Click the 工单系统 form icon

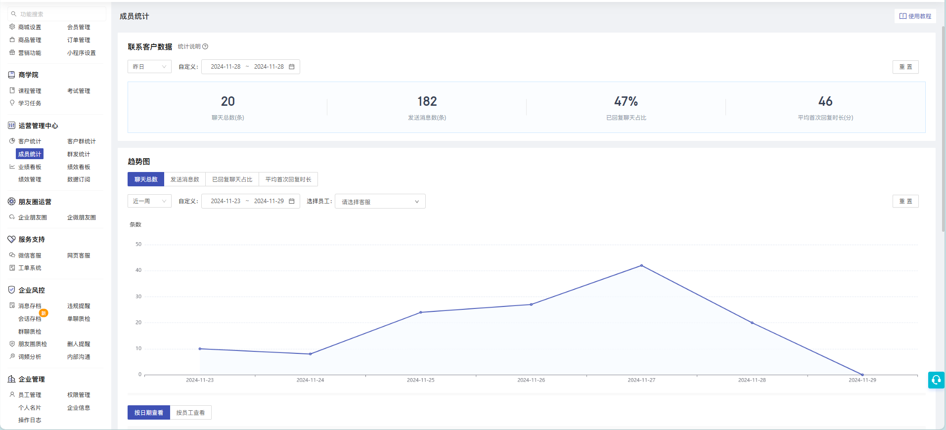tap(12, 267)
